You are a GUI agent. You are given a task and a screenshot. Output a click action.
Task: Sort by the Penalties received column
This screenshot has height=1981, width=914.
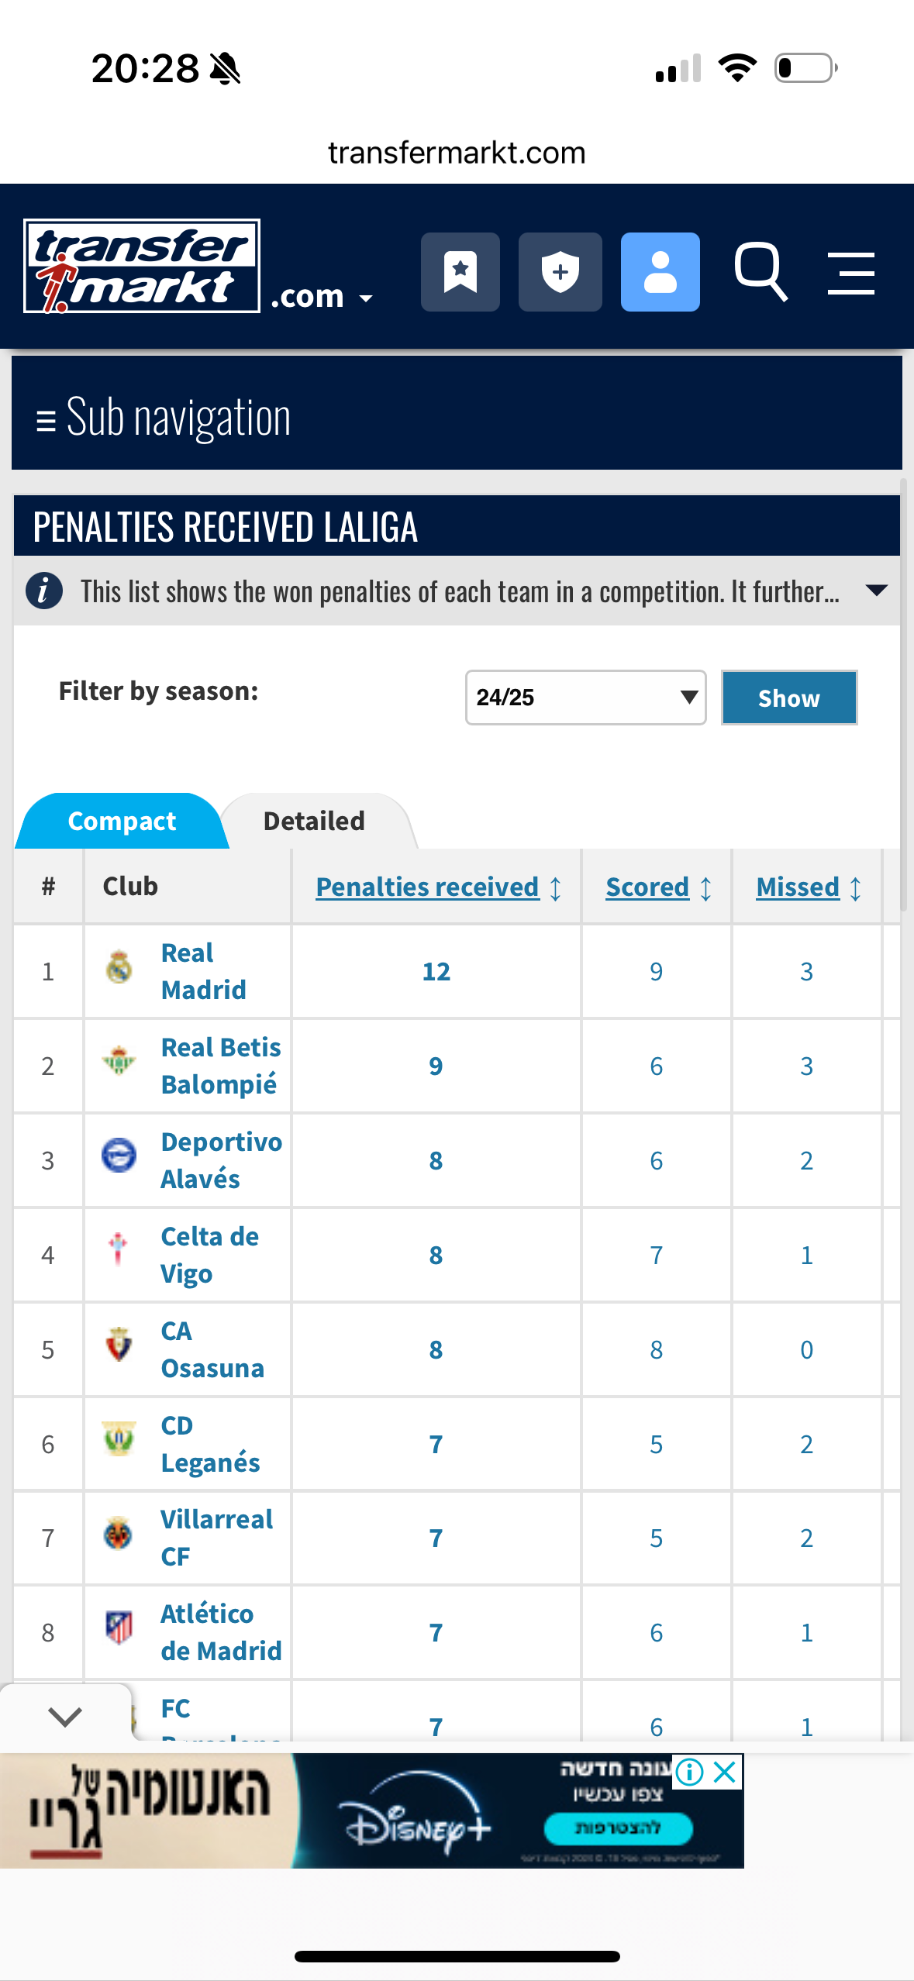pyautogui.click(x=428, y=887)
